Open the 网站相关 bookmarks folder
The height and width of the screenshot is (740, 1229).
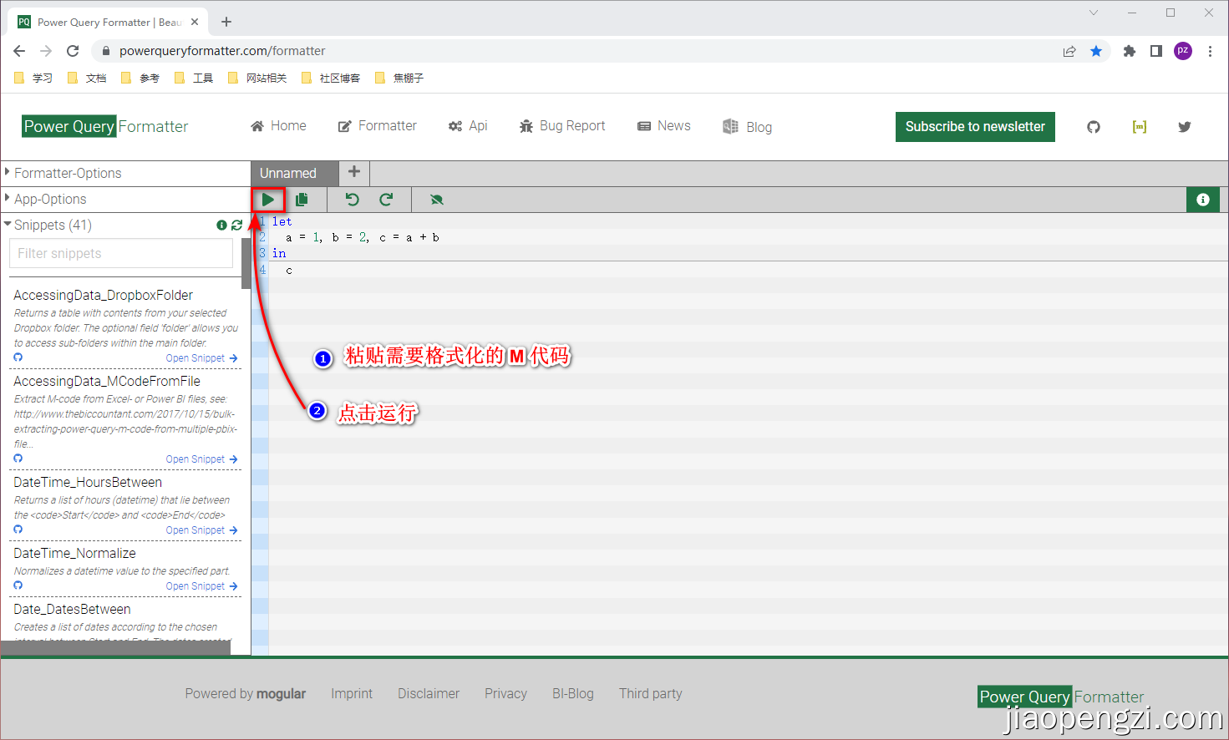[257, 78]
